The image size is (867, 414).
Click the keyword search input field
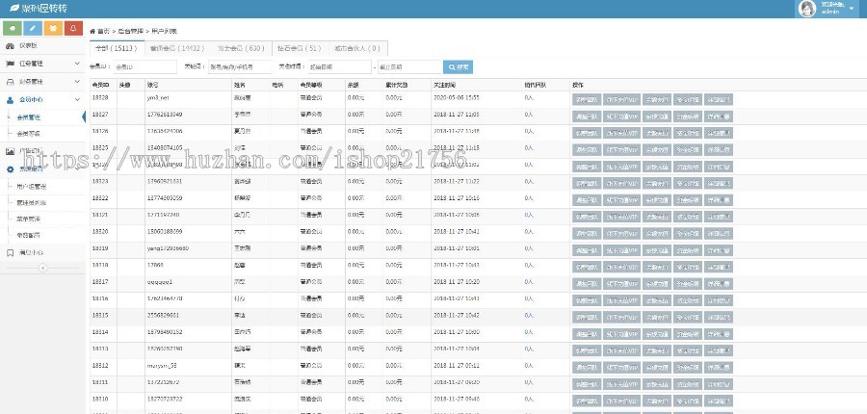(x=240, y=66)
